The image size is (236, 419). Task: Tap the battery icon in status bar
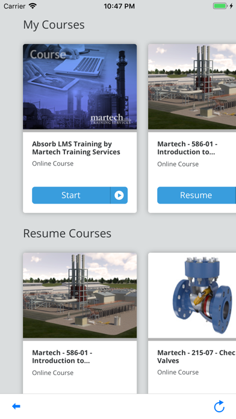click(220, 6)
